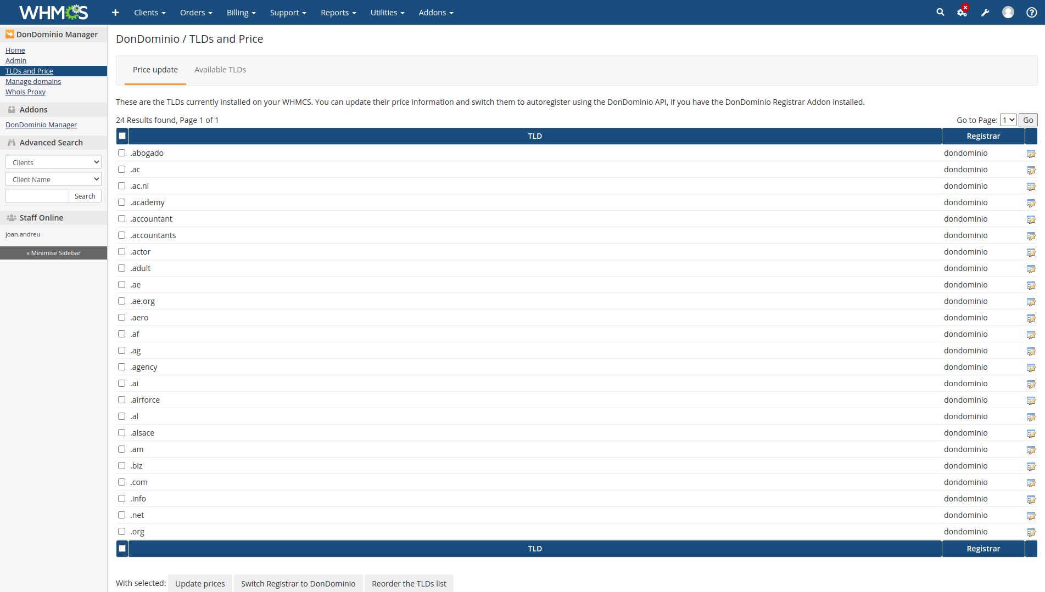Toggle the select-all checkbox in table footer
The height and width of the screenshot is (592, 1045).
click(x=122, y=548)
